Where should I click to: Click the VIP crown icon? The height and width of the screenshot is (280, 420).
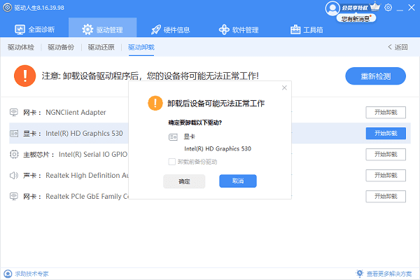(x=375, y=7)
